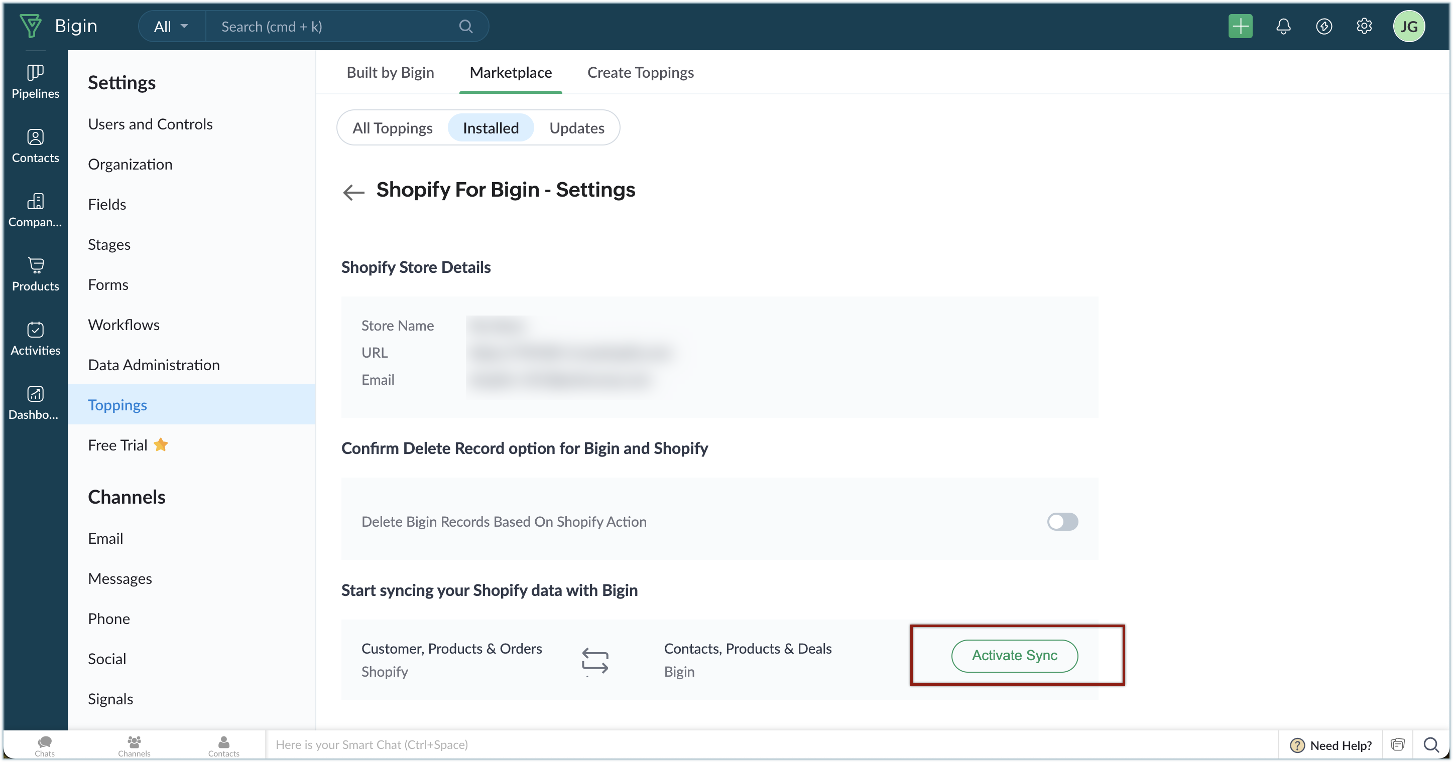The width and height of the screenshot is (1453, 762).
Task: Open Signals channel settings
Action: point(110,699)
